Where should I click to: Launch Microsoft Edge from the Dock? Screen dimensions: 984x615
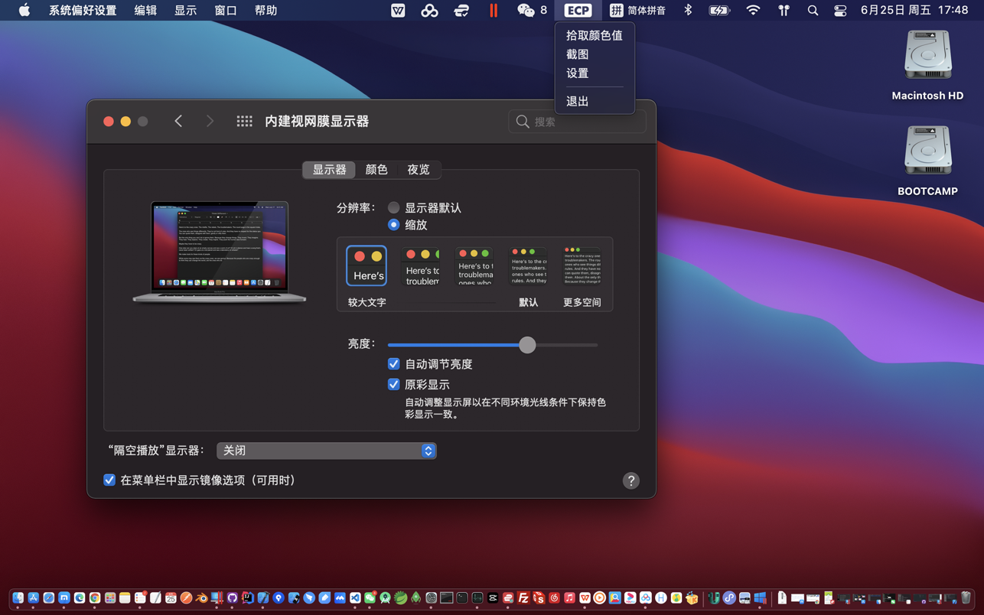click(x=80, y=598)
